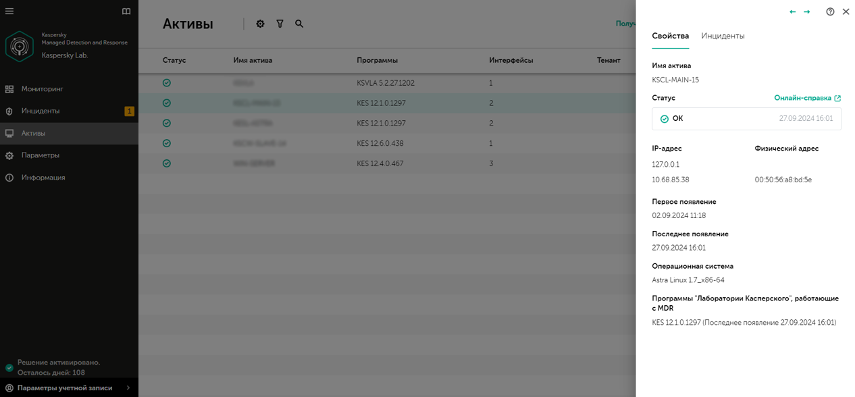
Task: Sort by Имя актива column header
Action: 253,60
